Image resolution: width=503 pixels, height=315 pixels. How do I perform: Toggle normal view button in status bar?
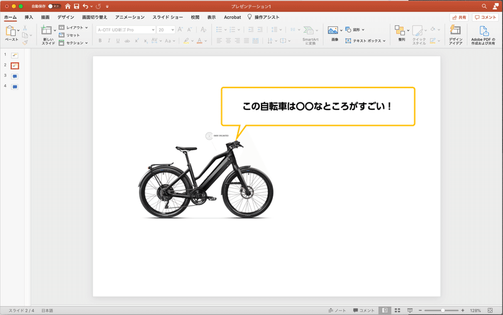(385, 310)
